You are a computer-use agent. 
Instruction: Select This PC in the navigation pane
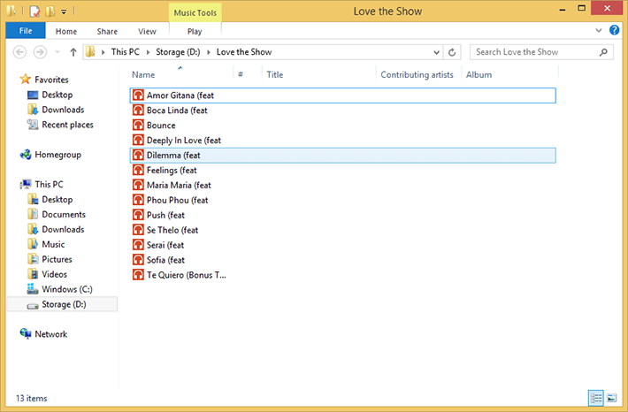pyautogui.click(x=49, y=185)
